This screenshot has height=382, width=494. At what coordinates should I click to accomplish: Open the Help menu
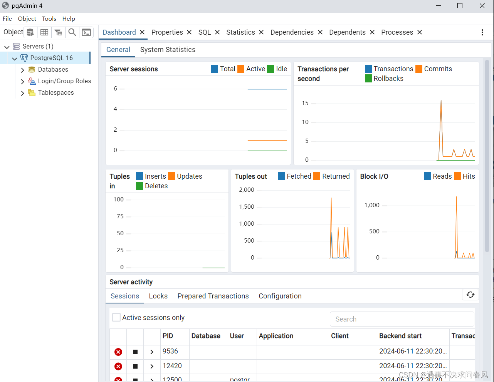[69, 19]
